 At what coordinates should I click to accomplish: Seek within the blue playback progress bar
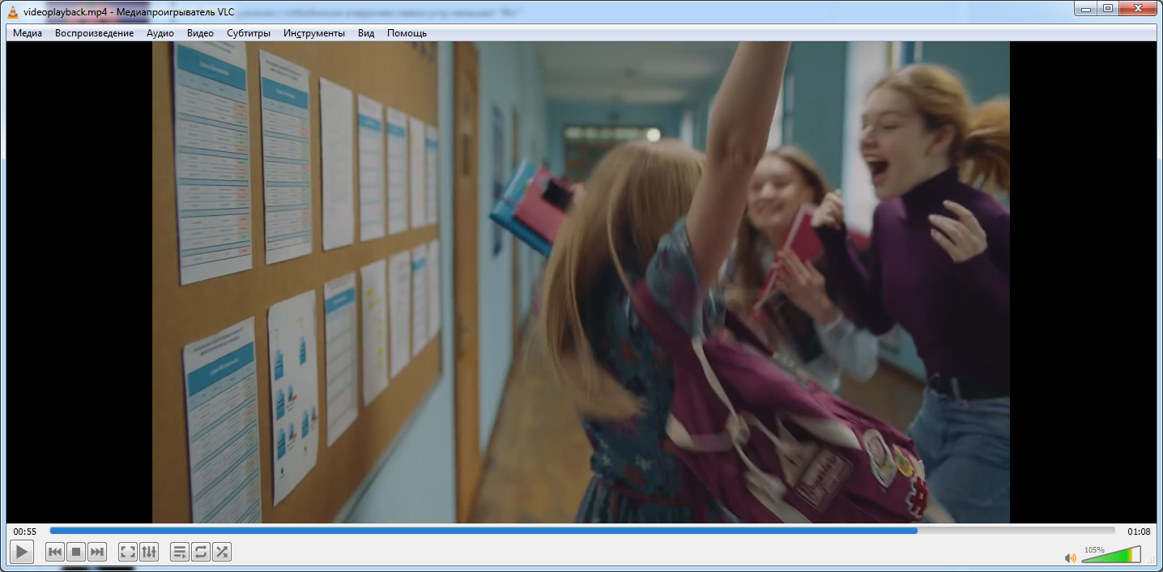point(582,531)
